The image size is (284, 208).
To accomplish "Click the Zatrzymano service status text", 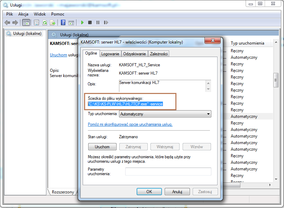I will [128, 137].
